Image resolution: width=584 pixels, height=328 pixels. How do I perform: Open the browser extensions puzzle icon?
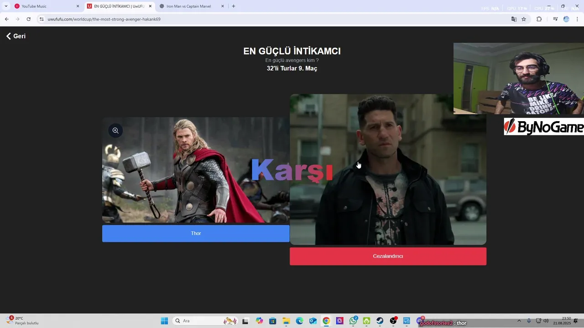point(539,19)
